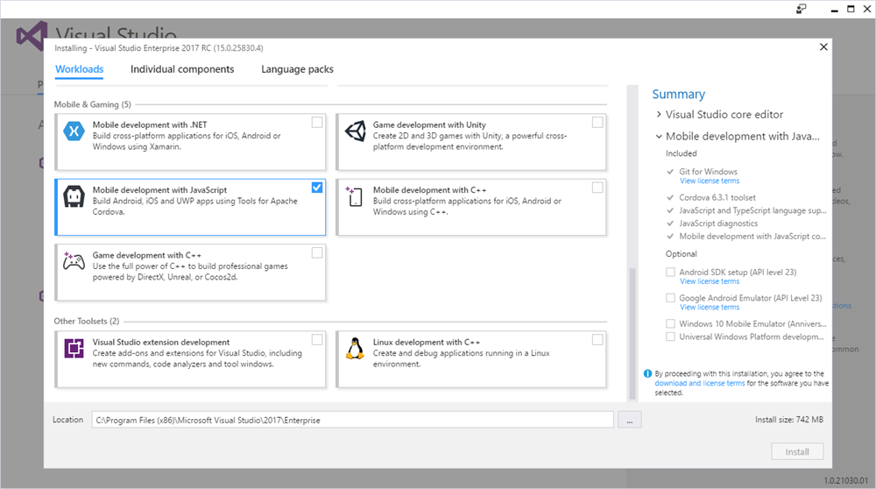Image resolution: width=876 pixels, height=489 pixels.
Task: Check the Linux development with C++ workload
Action: (x=597, y=339)
